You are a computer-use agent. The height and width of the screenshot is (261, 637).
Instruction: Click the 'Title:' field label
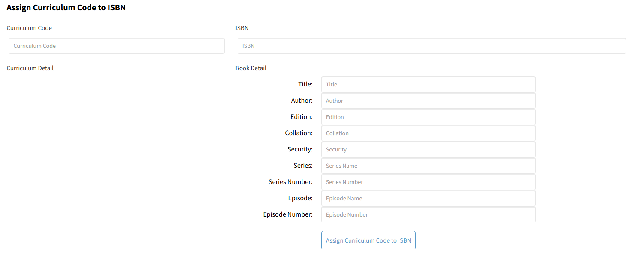305,84
